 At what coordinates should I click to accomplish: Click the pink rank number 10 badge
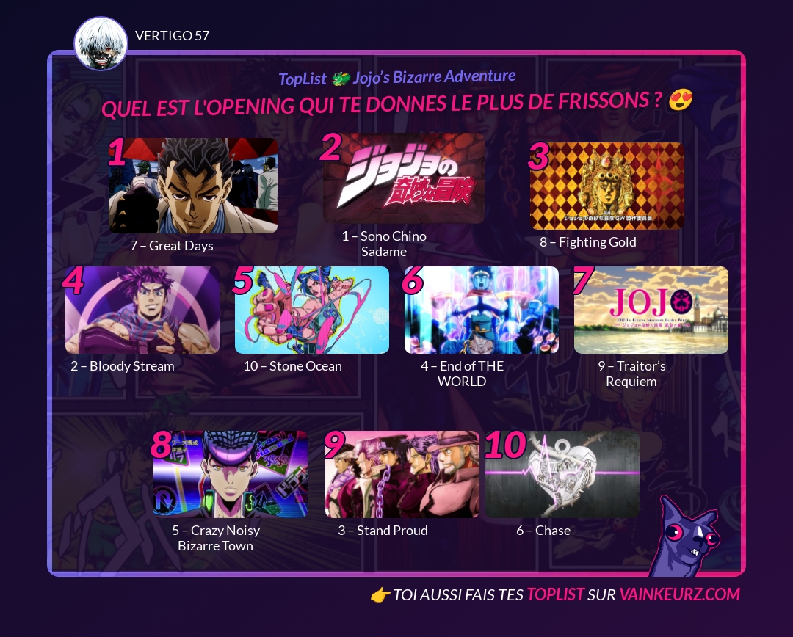(505, 445)
